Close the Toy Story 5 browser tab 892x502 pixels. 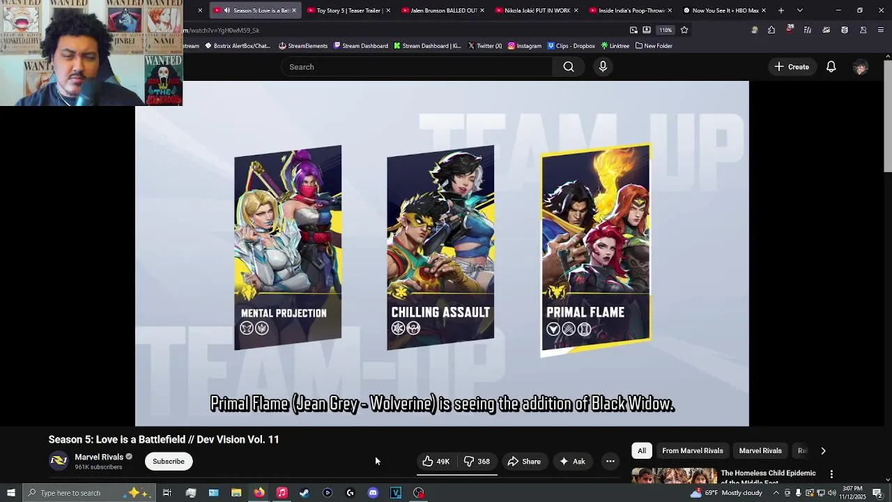[388, 10]
